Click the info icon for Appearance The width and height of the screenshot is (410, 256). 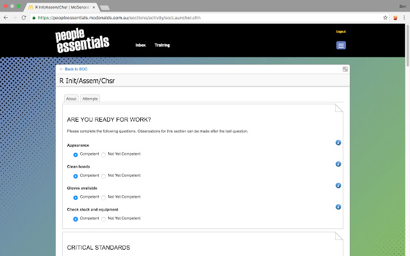[x=338, y=143]
